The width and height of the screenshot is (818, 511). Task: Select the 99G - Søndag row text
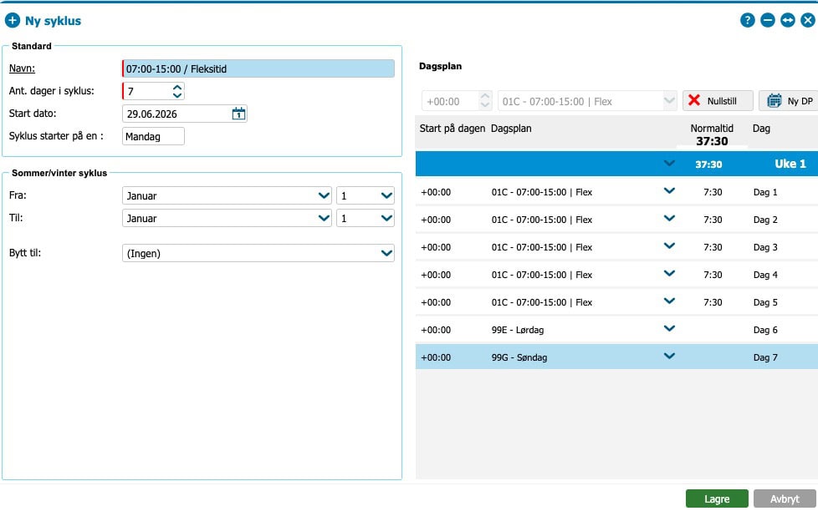coord(519,358)
